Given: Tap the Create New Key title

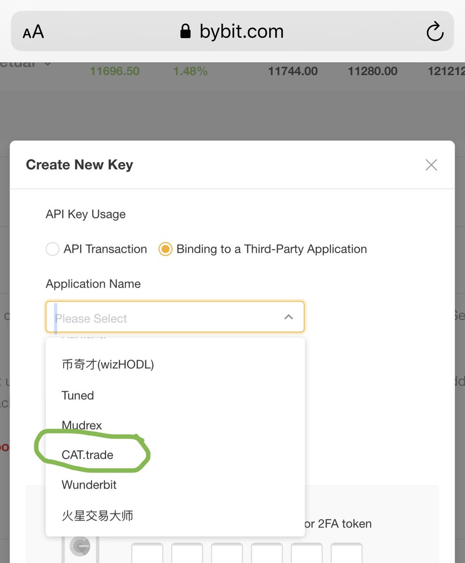Looking at the screenshot, I should (79, 165).
